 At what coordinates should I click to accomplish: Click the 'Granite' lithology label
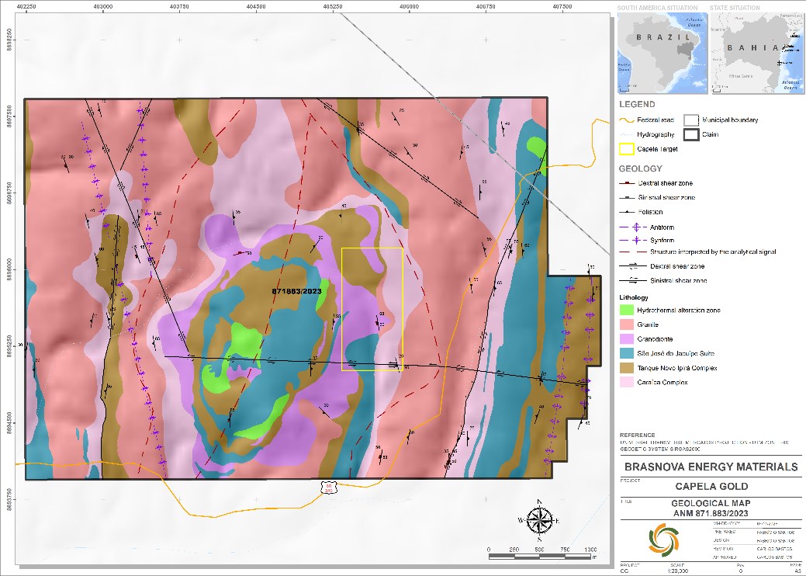point(648,324)
